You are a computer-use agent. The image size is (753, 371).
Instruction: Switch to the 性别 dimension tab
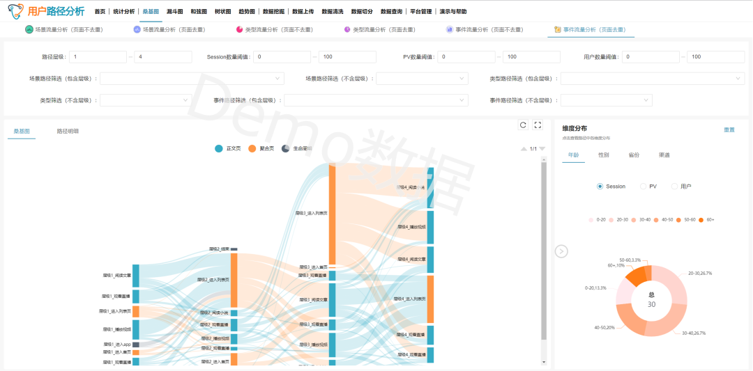pos(604,155)
